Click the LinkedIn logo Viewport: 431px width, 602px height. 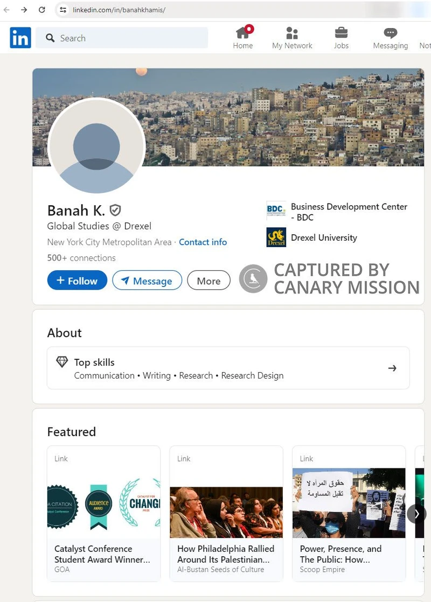click(20, 38)
